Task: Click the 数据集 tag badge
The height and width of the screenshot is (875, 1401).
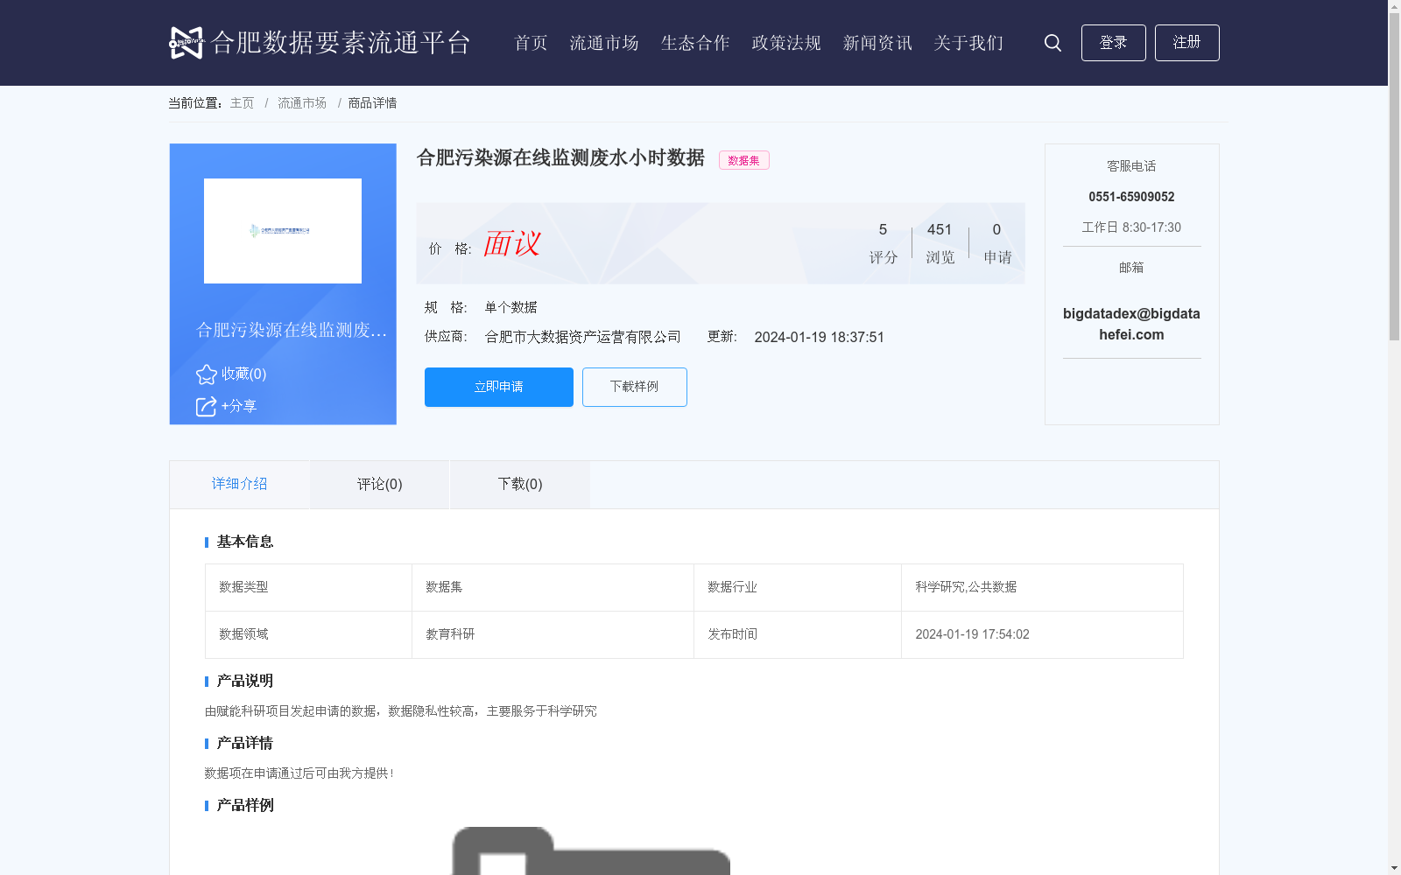Action: [744, 160]
